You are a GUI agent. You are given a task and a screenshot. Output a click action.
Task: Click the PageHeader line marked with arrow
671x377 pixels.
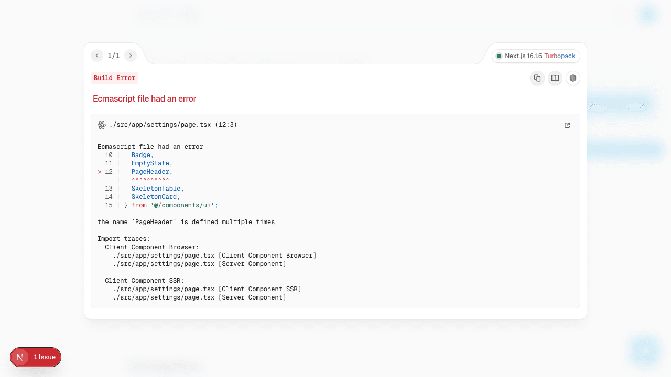(151, 171)
